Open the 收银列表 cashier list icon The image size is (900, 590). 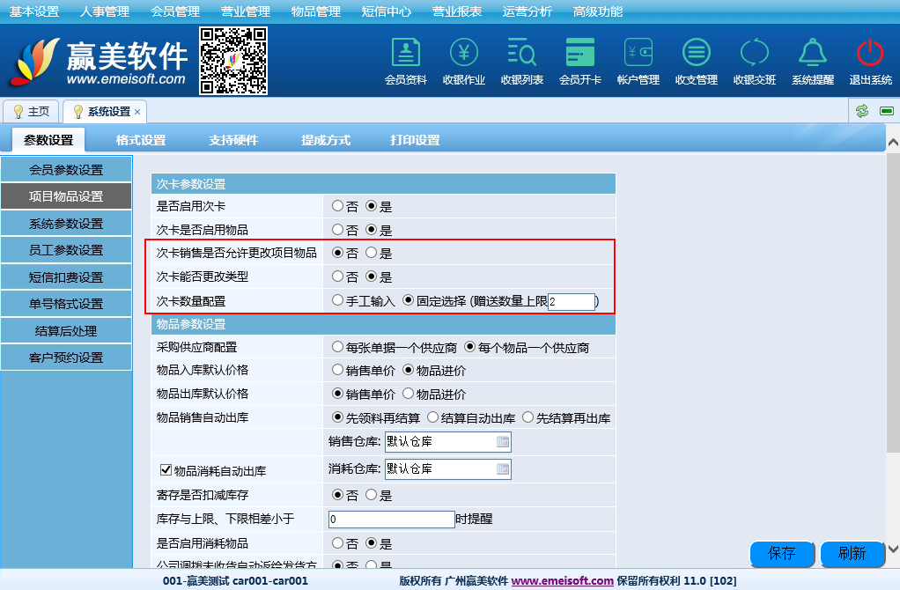[x=522, y=62]
